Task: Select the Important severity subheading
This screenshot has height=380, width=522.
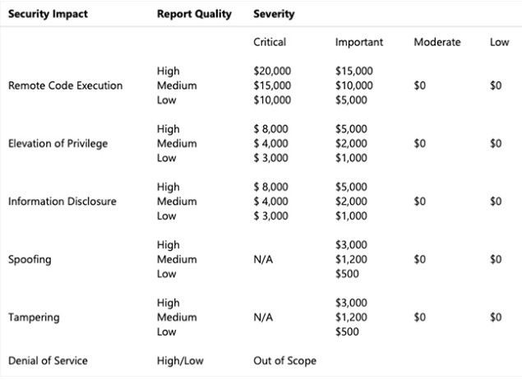Action: 359,42
